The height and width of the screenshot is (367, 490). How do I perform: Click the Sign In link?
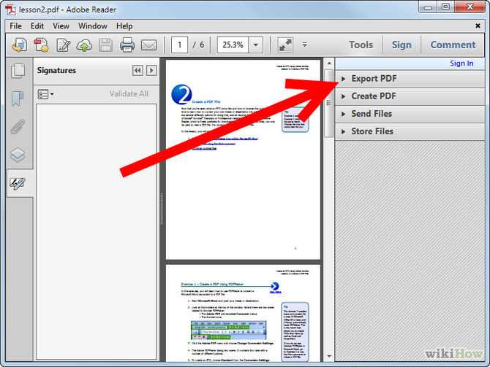(x=461, y=63)
